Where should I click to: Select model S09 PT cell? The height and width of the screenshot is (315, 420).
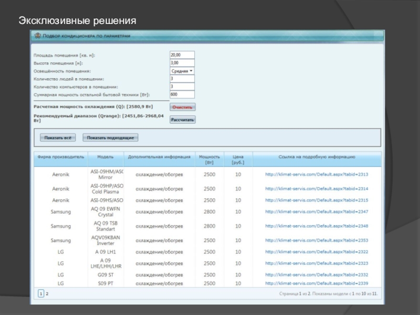(x=106, y=283)
